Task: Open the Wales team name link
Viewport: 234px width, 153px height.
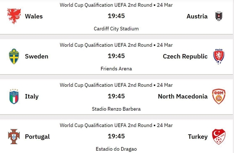Action: coord(34,16)
